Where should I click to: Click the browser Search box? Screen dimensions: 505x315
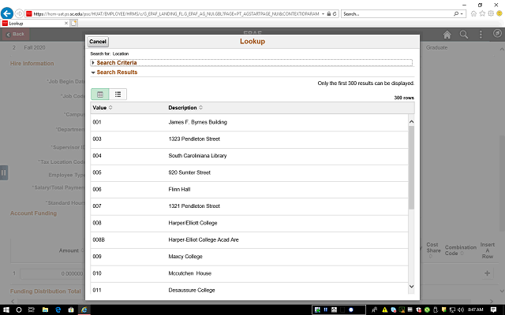(397, 14)
